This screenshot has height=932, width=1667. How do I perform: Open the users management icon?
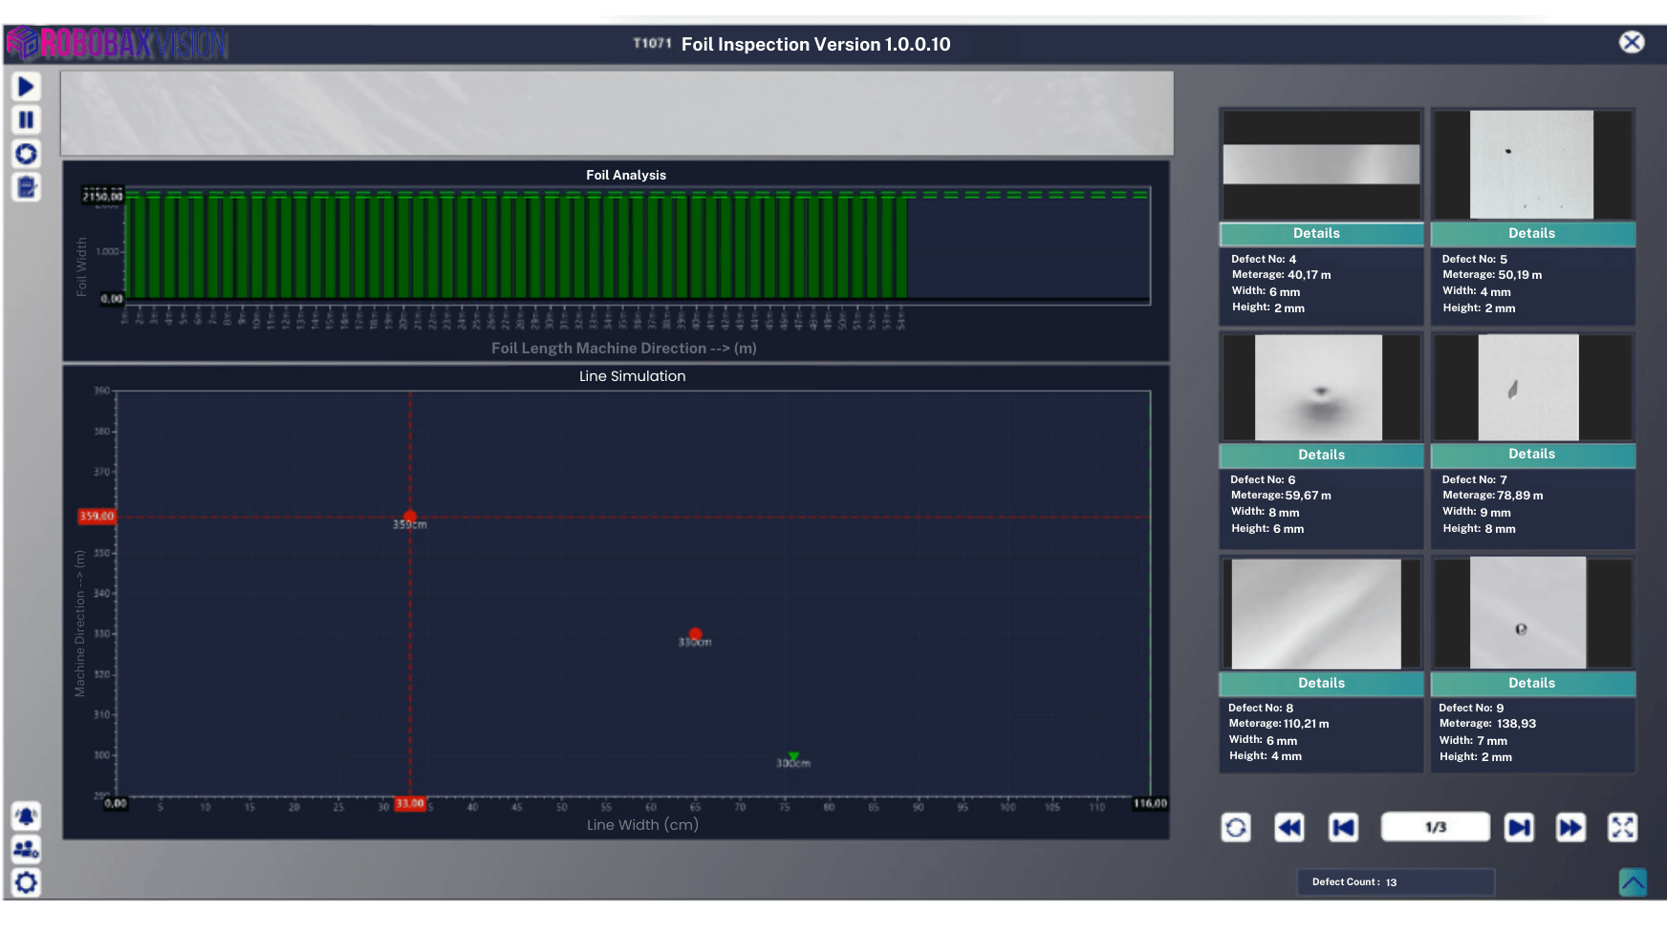click(x=26, y=849)
